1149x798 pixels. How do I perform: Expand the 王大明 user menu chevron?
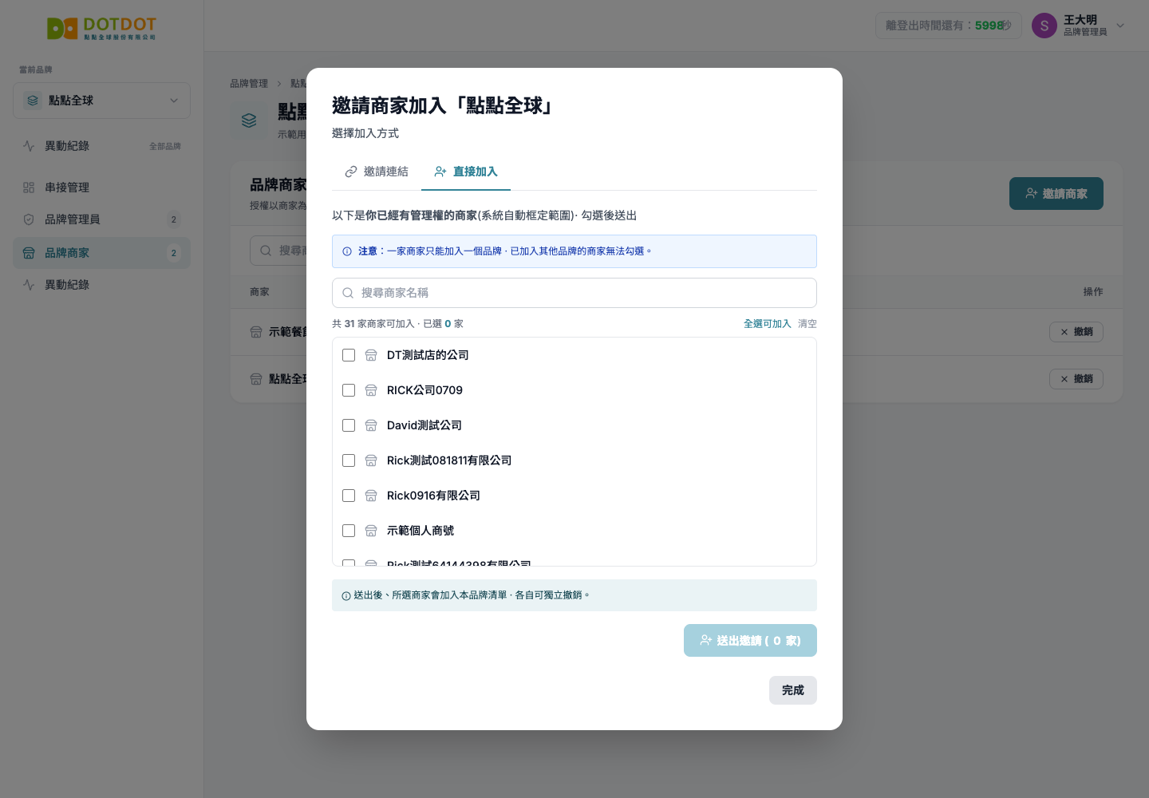pyautogui.click(x=1120, y=26)
